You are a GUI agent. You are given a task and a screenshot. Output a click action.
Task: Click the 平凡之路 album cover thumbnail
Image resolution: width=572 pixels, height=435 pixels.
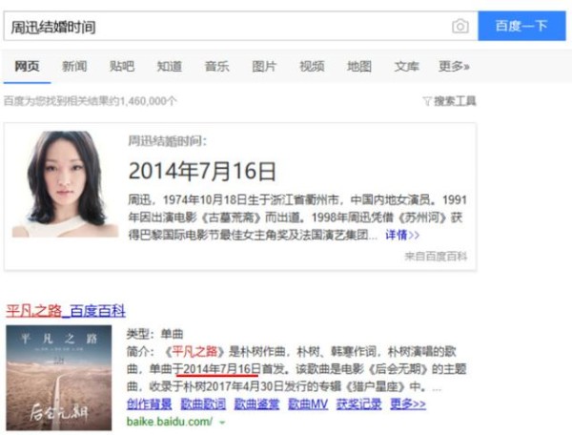[x=59, y=378]
